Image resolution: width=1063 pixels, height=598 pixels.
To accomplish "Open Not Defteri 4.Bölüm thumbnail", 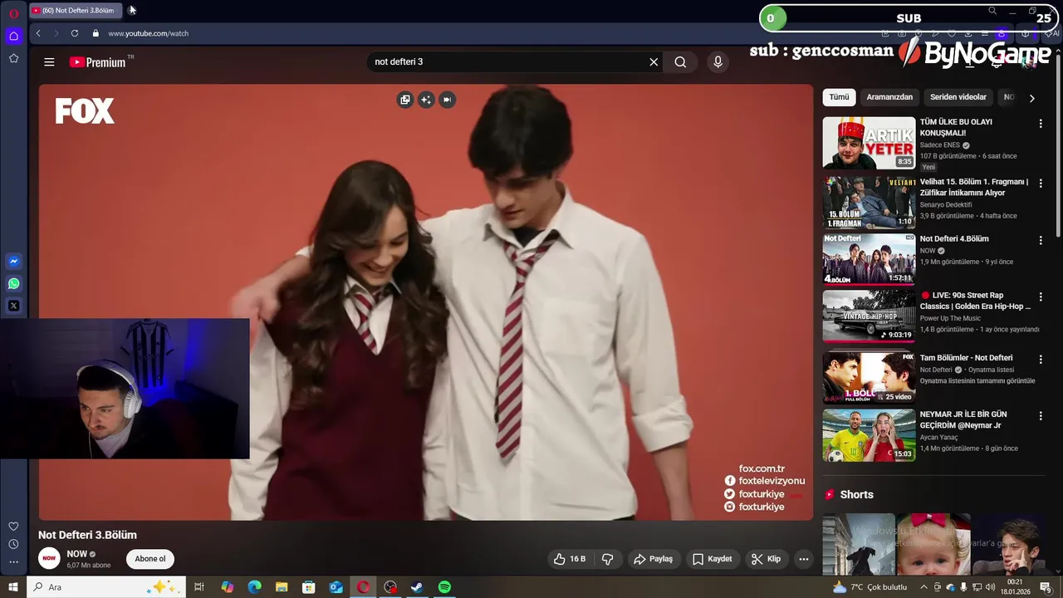I will coord(869,259).
